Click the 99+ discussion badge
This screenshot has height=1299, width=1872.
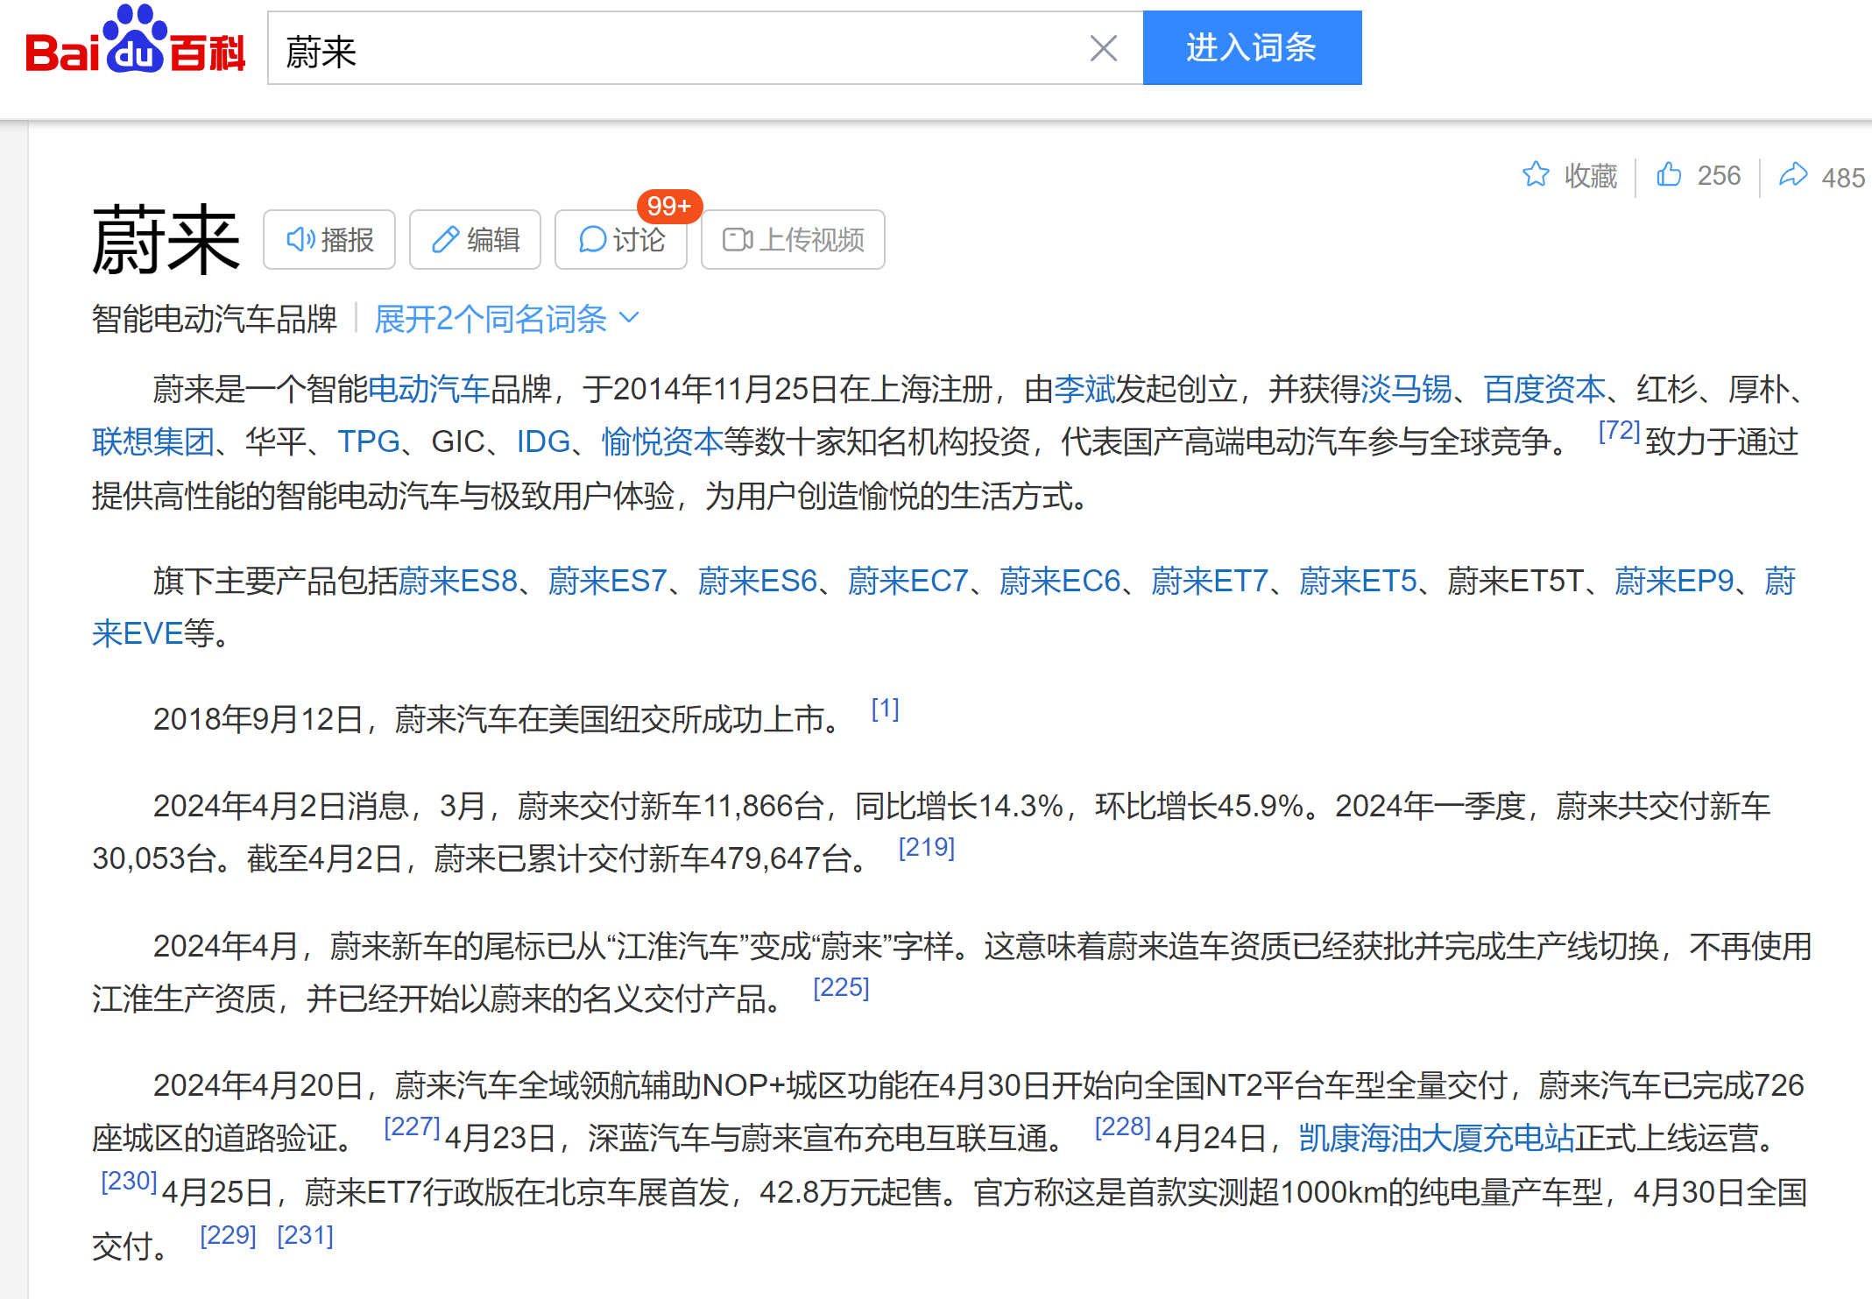pos(669,206)
